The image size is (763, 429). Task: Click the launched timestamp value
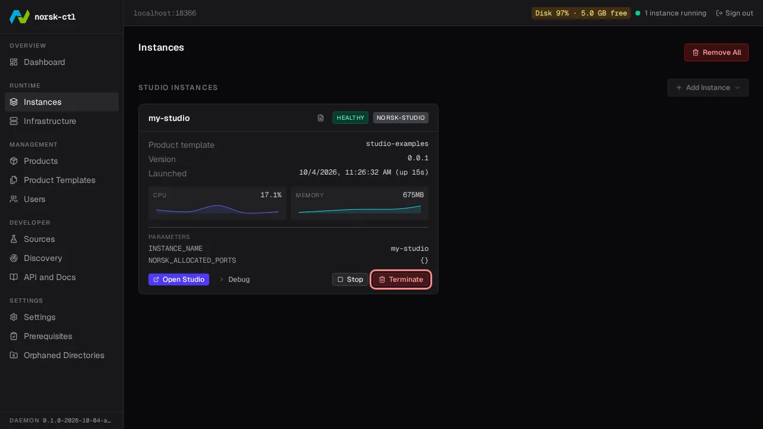(364, 173)
